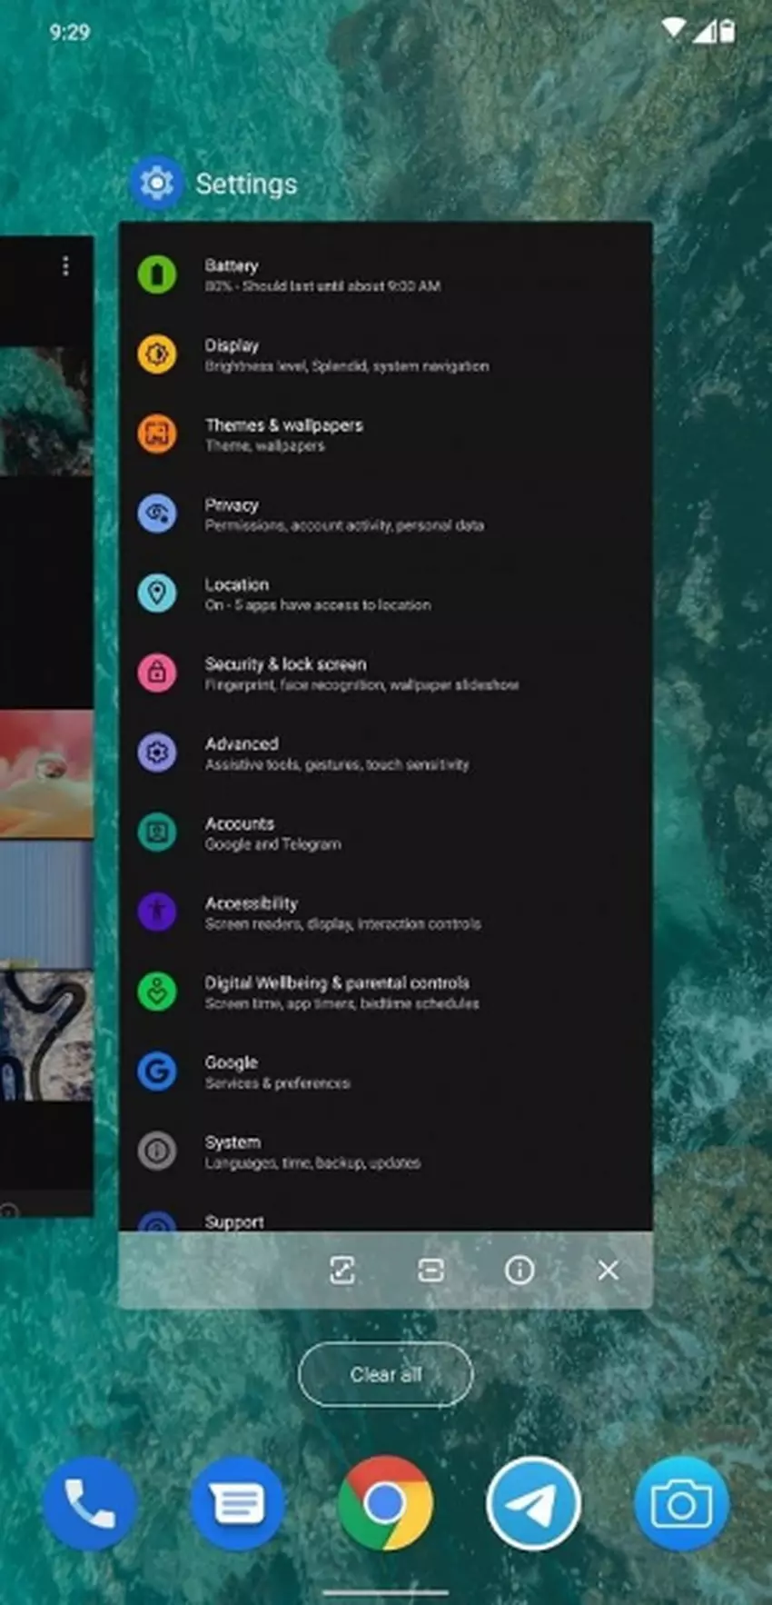Tap the split screen icon on the Settings card
Image resolution: width=772 pixels, height=1605 pixels.
point(431,1270)
